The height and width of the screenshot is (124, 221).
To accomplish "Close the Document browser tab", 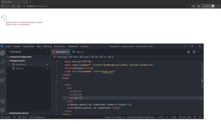I will click(27, 2).
